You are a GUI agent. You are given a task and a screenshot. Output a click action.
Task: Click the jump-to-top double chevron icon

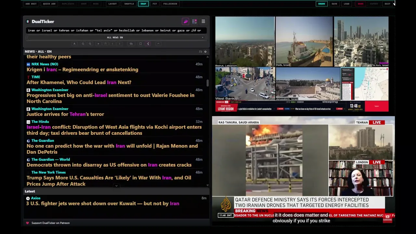(x=105, y=44)
